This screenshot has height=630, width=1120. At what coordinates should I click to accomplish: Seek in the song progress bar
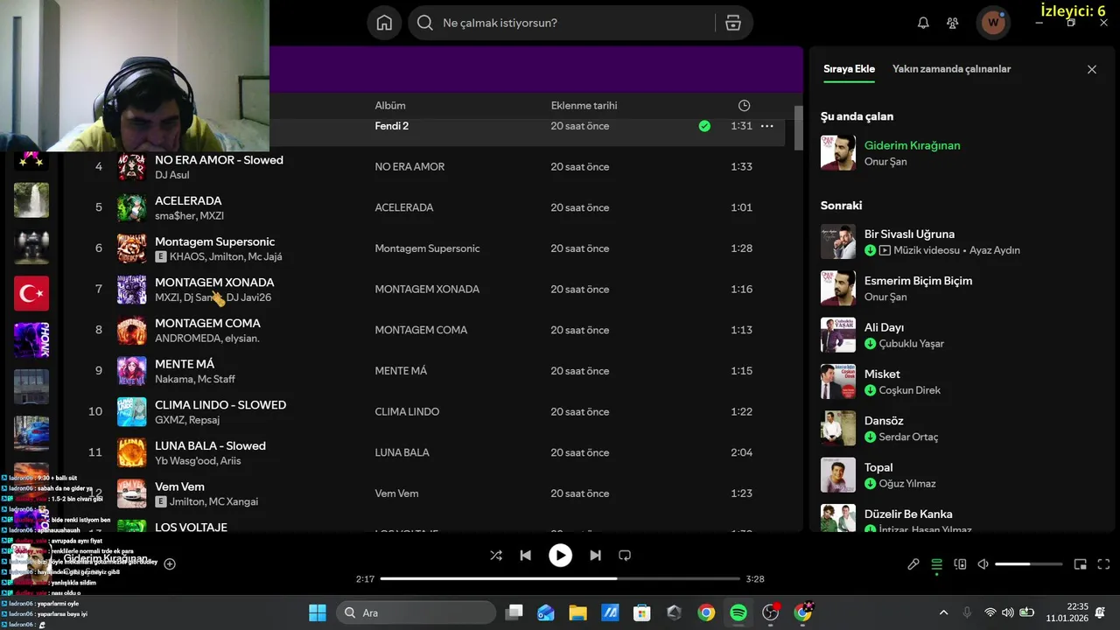[x=560, y=579]
